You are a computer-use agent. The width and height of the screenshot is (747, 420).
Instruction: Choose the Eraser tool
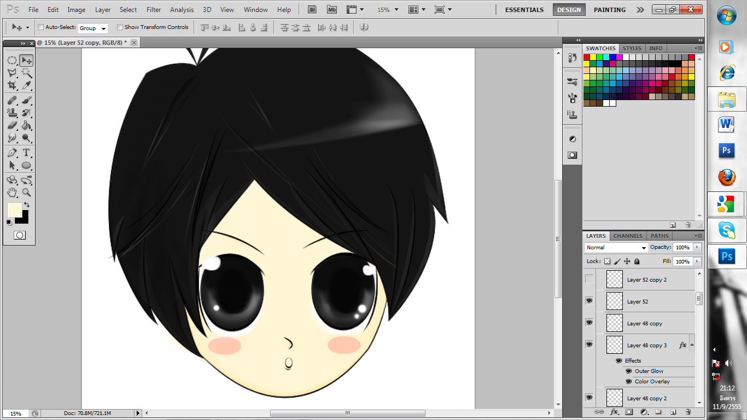(12, 125)
